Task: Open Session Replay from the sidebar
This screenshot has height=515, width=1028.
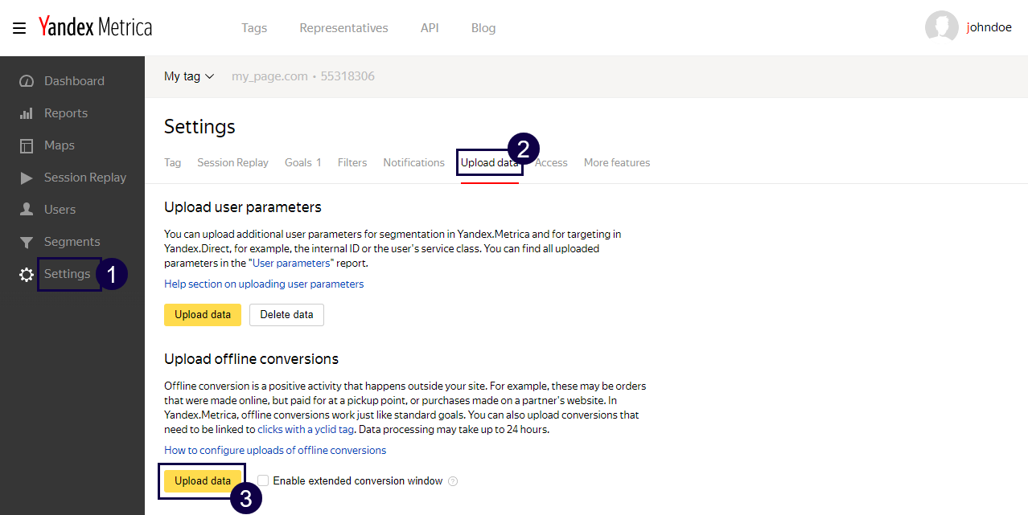Action: [84, 177]
